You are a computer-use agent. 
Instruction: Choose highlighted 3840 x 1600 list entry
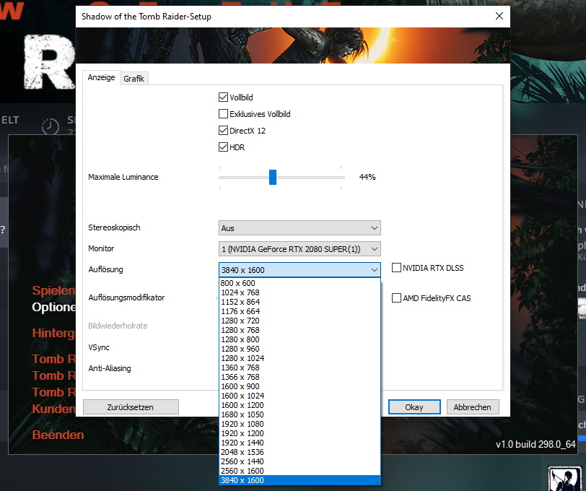(x=299, y=480)
